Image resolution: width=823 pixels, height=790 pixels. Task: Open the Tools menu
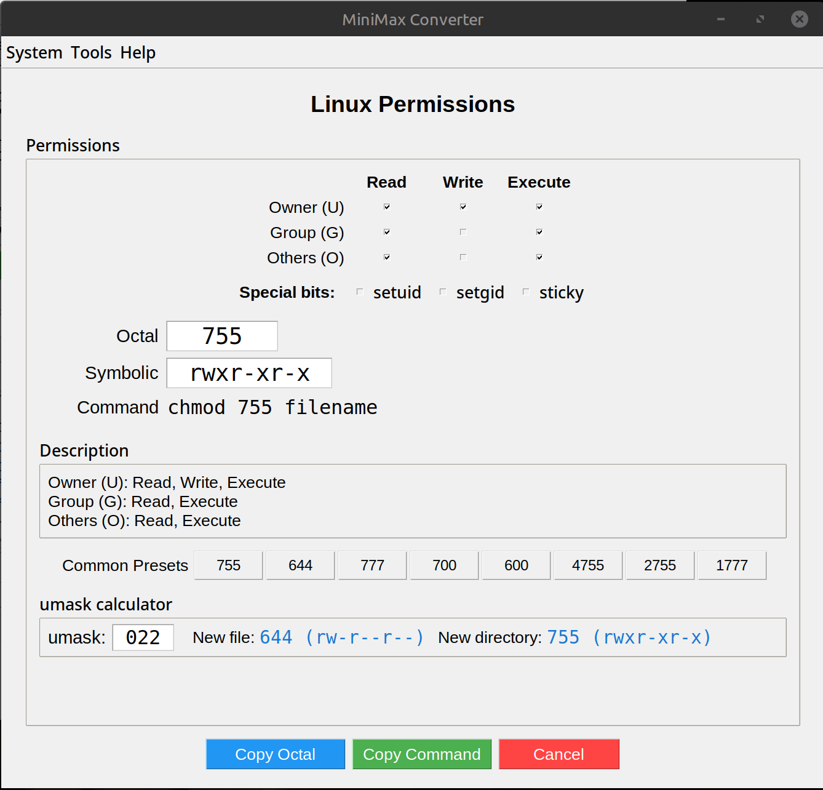click(x=91, y=53)
